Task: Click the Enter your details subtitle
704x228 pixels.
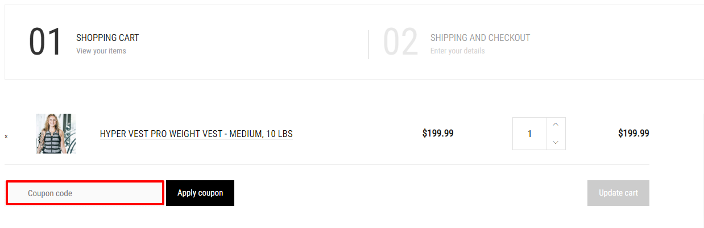Action: coord(458,51)
